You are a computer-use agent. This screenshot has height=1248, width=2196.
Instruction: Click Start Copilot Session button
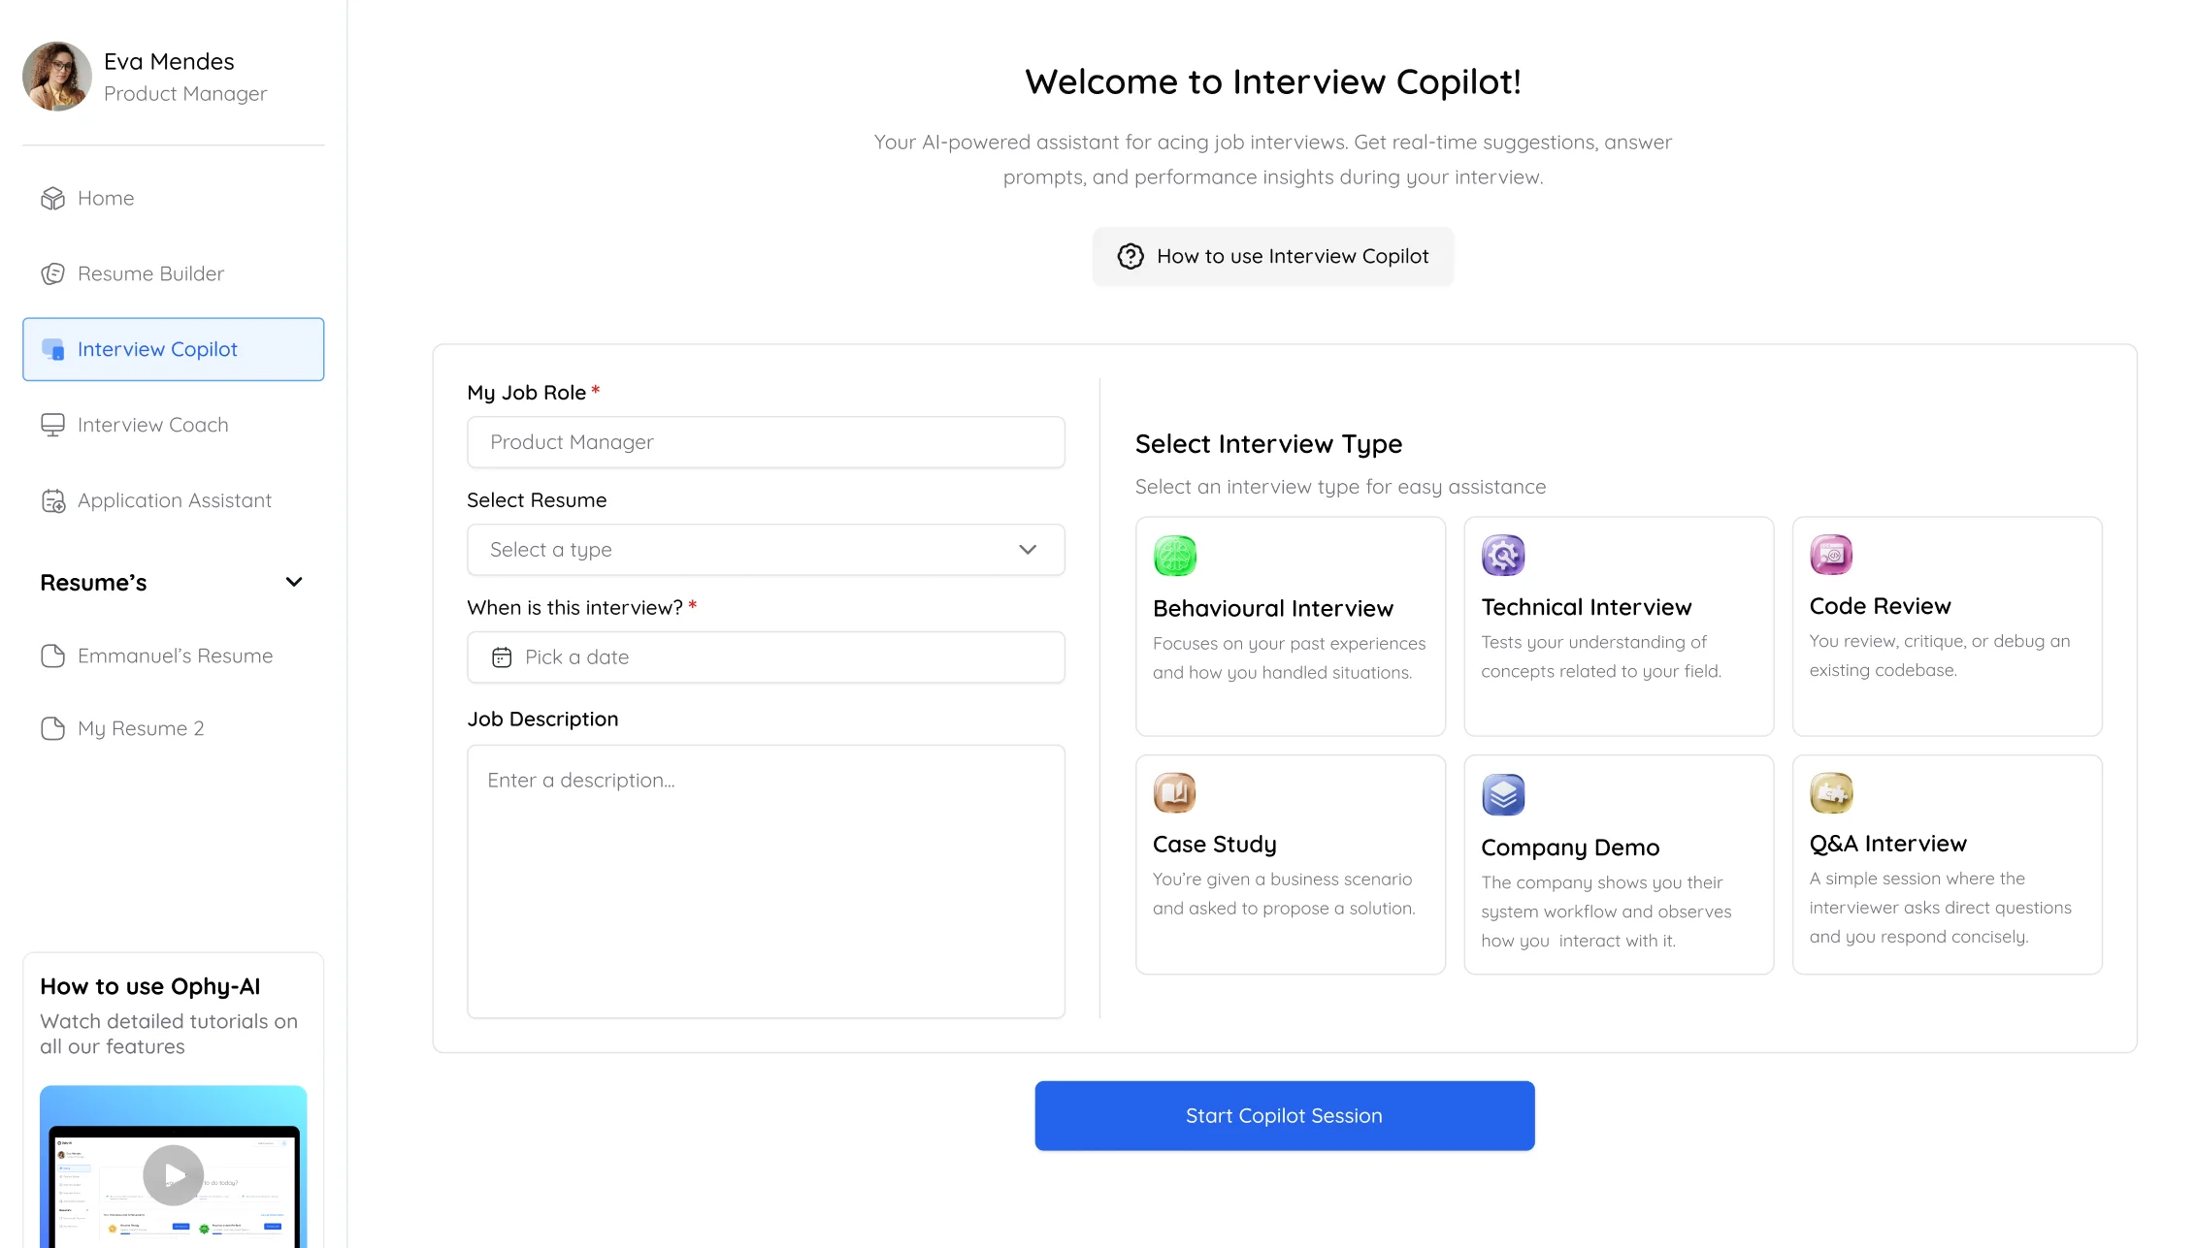(1283, 1115)
